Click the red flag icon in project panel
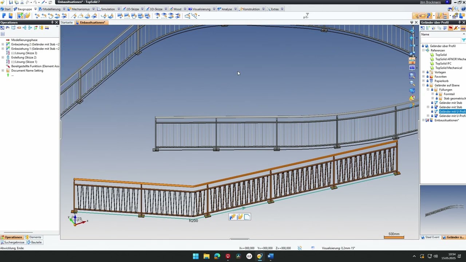This screenshot has height=262, width=466. pos(450,28)
